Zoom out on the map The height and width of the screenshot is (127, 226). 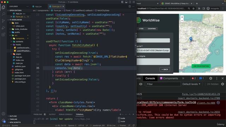(182, 20)
